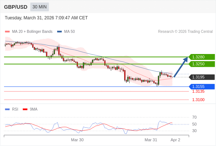
Task: Click the red 1.3100 support value
Action: click(x=198, y=100)
